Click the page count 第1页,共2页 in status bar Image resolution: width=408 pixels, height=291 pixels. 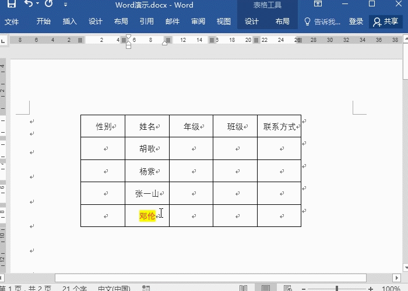pyautogui.click(x=26, y=288)
